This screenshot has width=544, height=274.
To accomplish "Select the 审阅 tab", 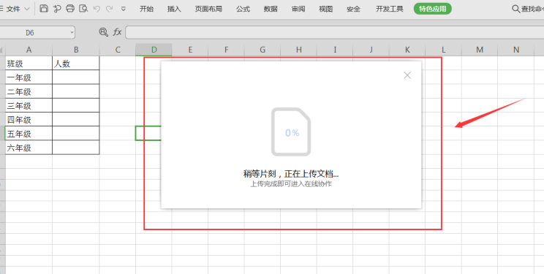I will (298, 9).
